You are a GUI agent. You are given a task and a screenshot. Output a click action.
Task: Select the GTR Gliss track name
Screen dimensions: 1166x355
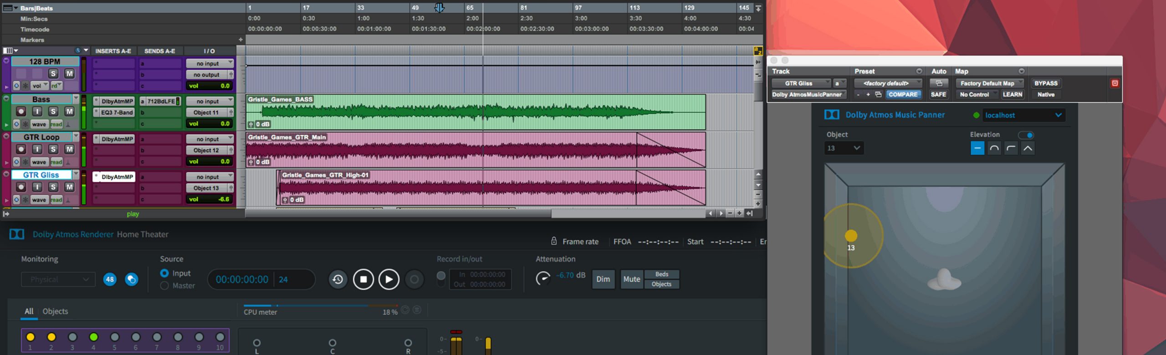(41, 175)
